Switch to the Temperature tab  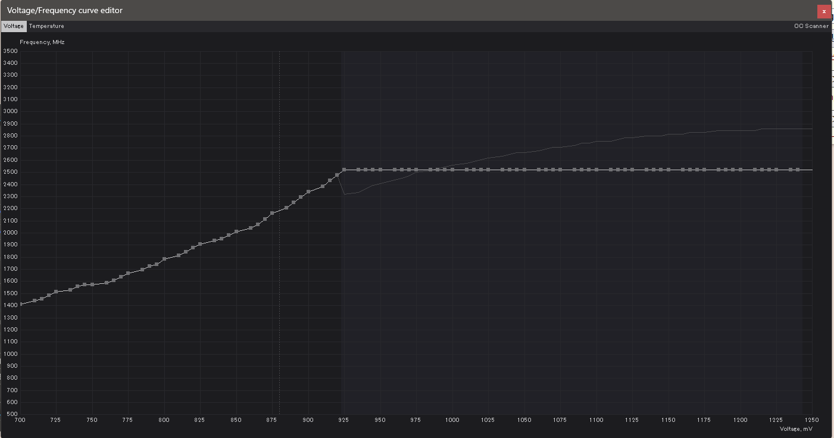tap(46, 26)
